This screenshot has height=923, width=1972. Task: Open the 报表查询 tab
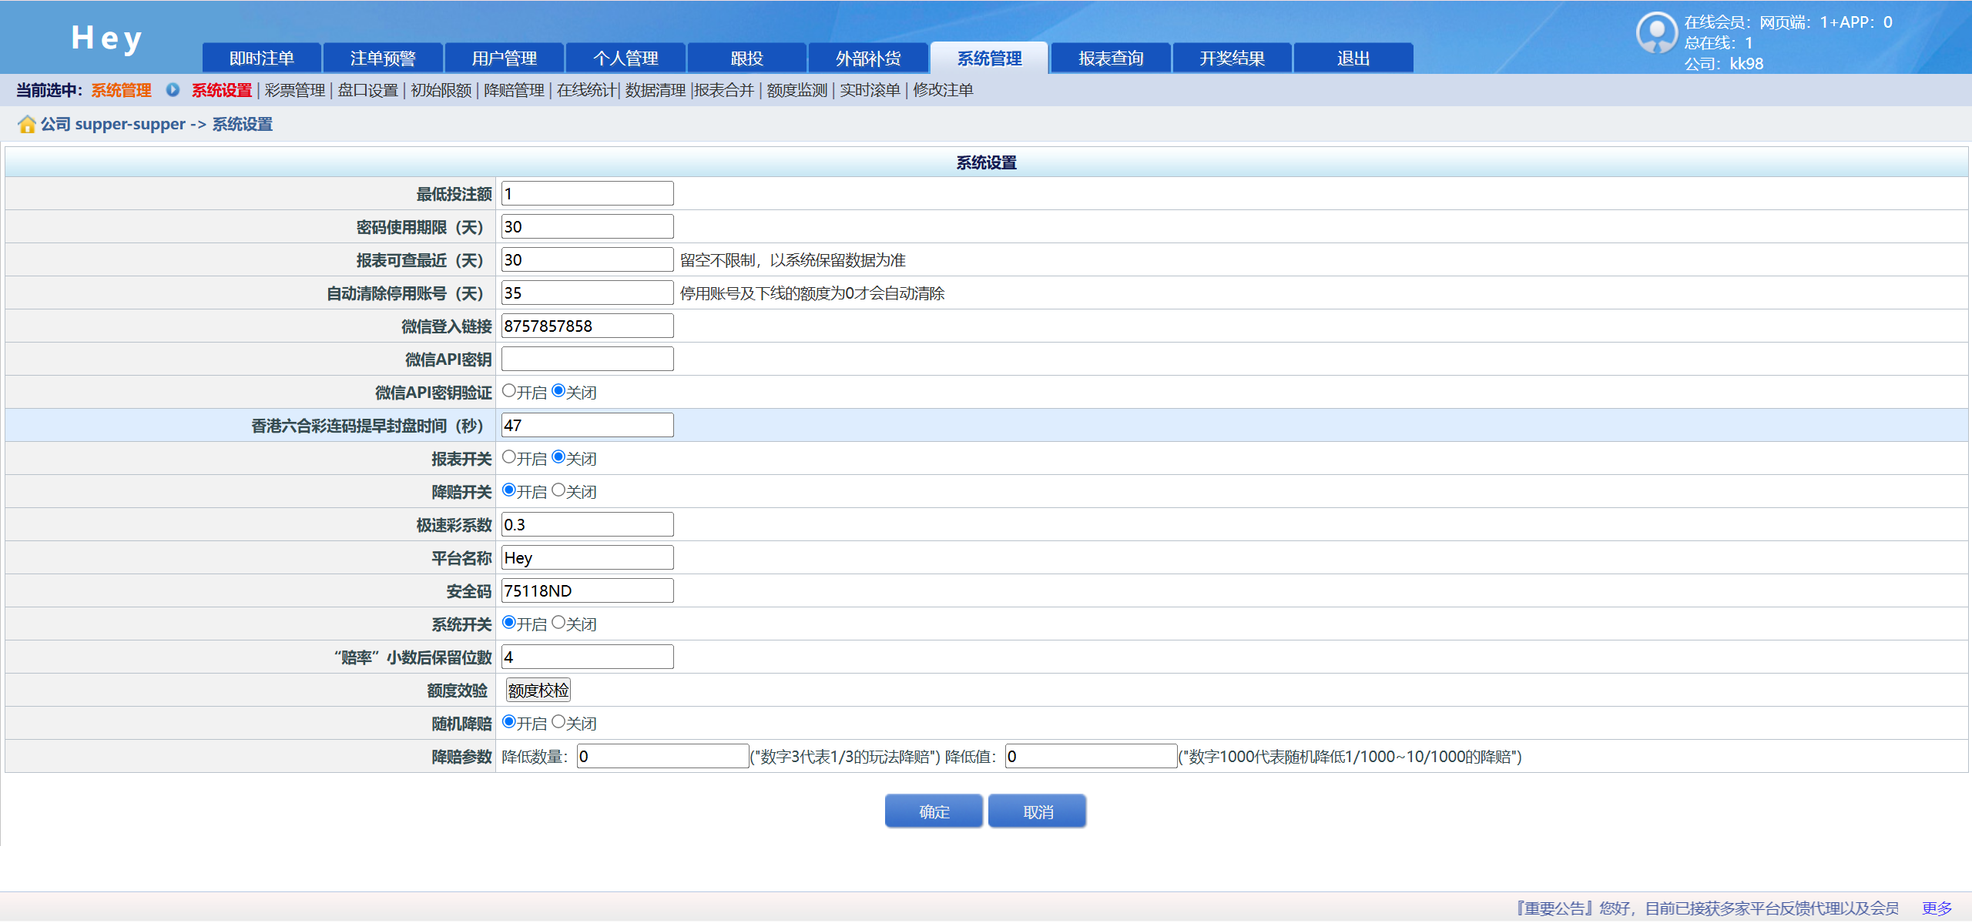1111,57
